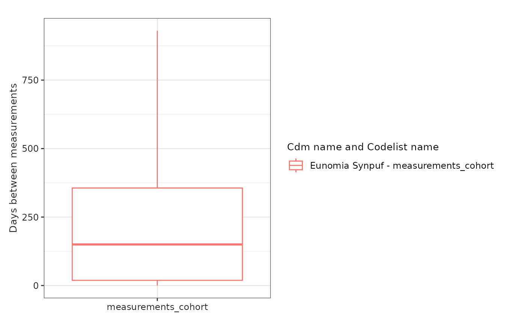
Task: Click the bottom edge of the box
Action: (157, 280)
